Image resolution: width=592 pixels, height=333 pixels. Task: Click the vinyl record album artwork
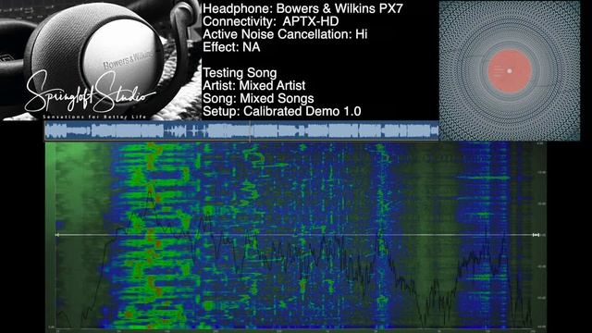[x=510, y=70]
